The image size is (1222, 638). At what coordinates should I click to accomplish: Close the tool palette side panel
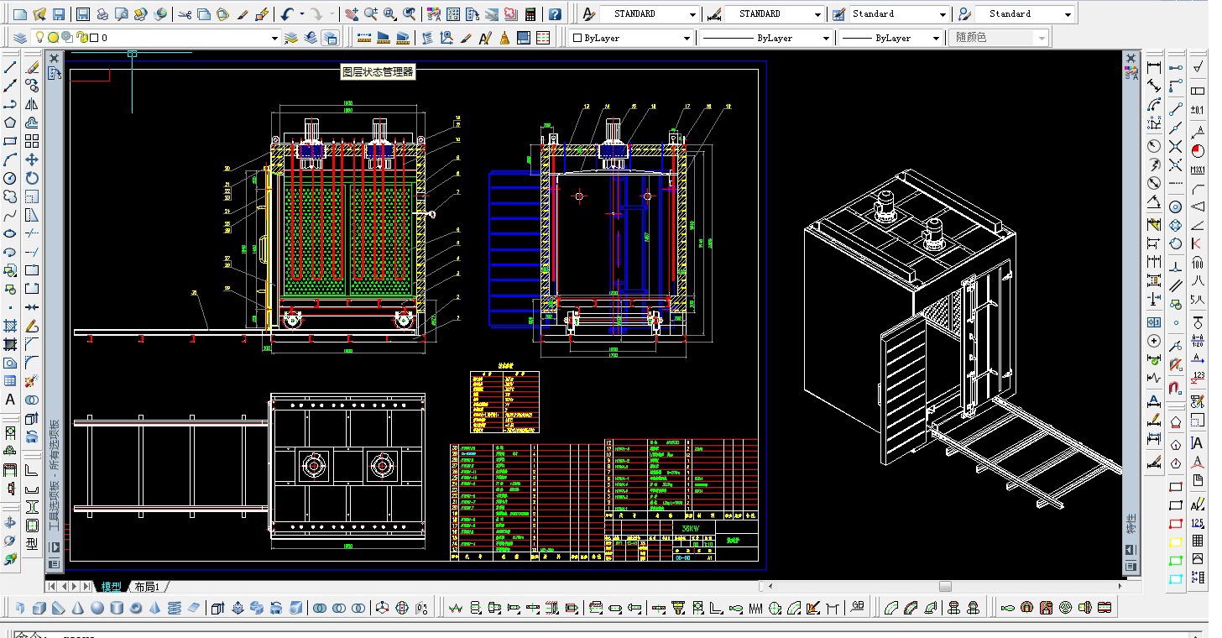coord(54,58)
